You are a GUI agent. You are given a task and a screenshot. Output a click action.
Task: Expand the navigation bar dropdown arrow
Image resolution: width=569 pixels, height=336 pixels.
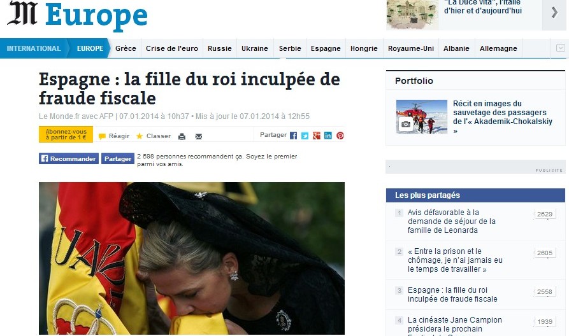pos(560,48)
